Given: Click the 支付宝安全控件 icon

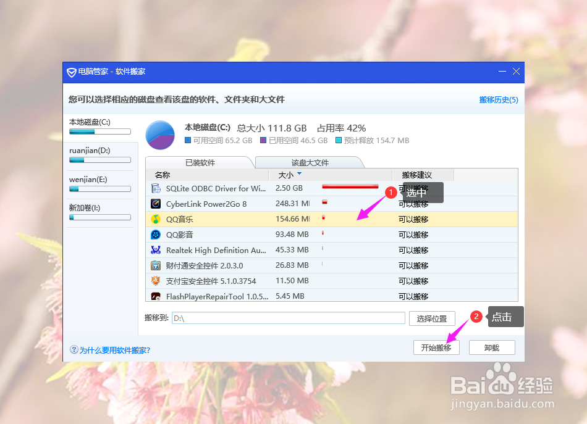Looking at the screenshot, I should [x=156, y=281].
